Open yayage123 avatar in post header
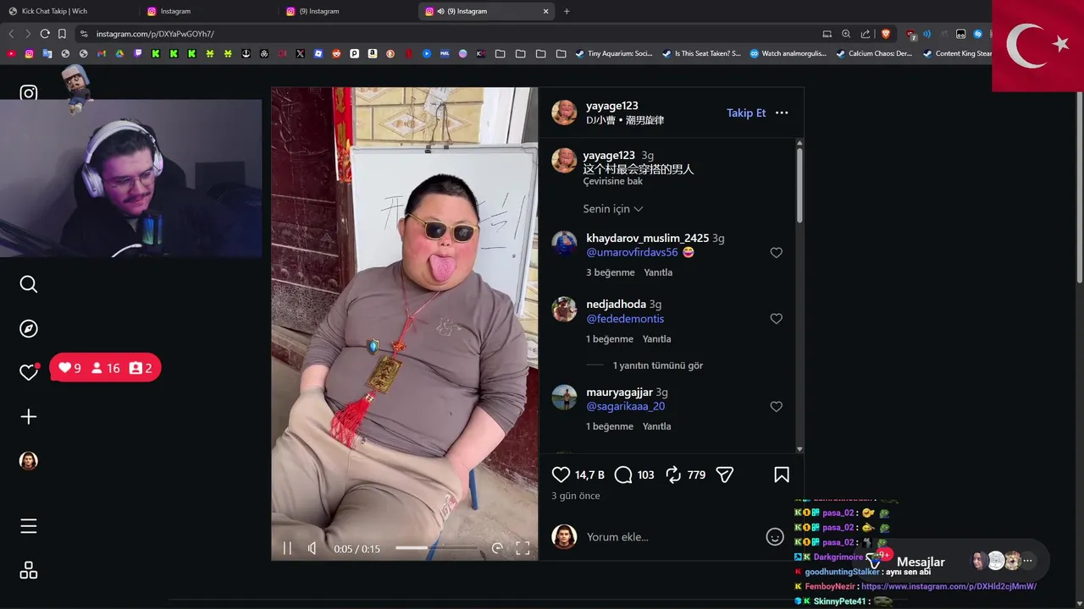The height and width of the screenshot is (609, 1084). (x=564, y=112)
